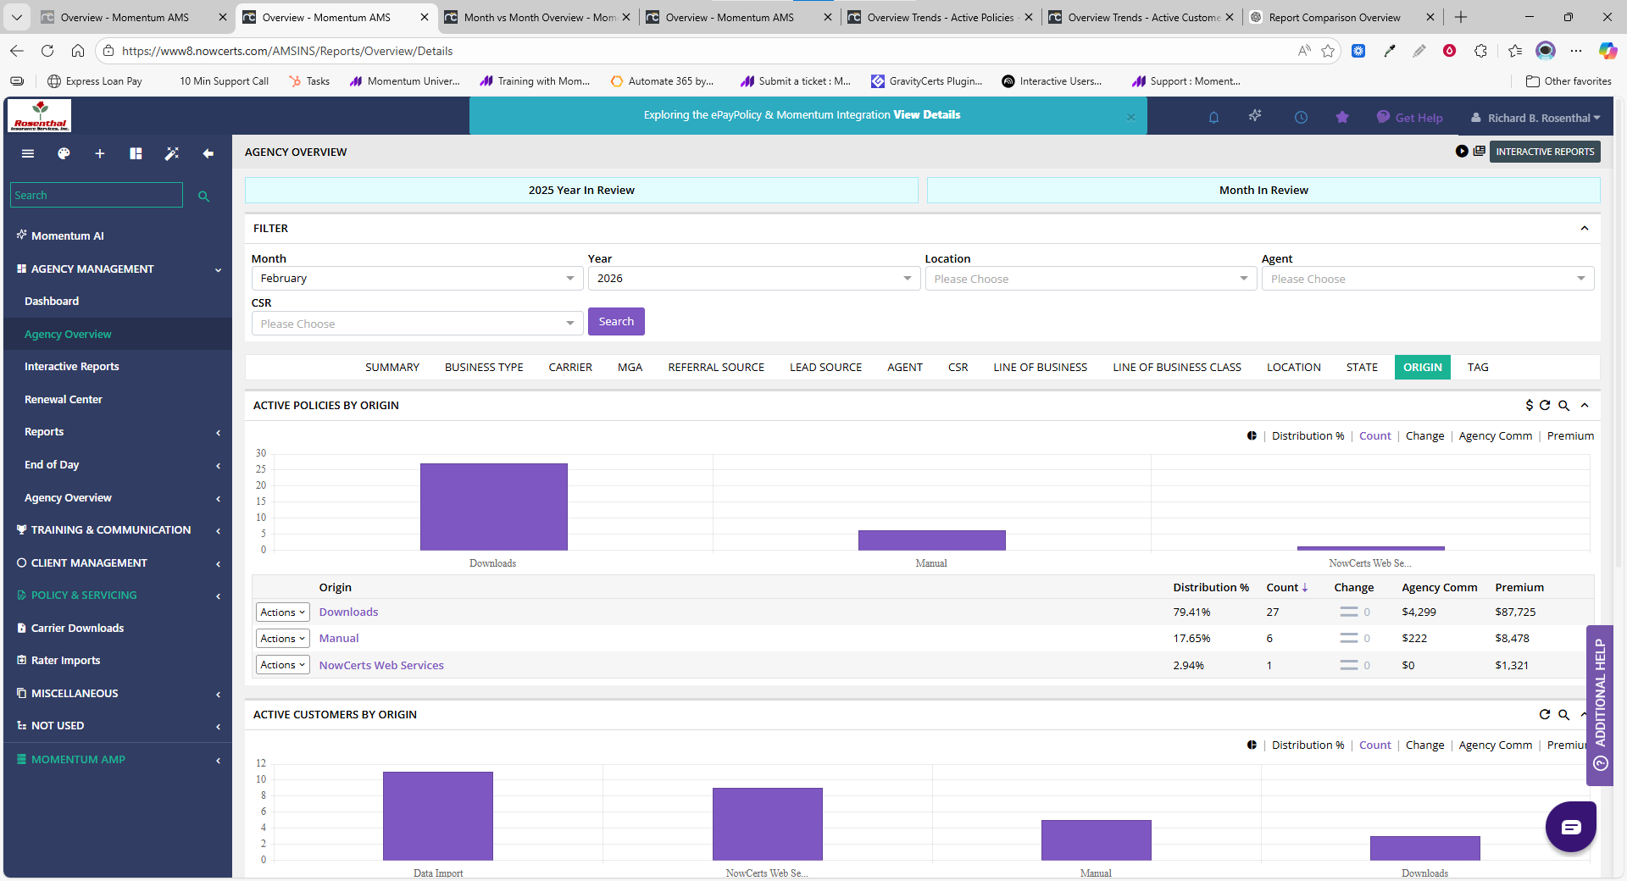Collapse Active Policies by Origin panel
The image size is (1627, 881).
point(1584,405)
